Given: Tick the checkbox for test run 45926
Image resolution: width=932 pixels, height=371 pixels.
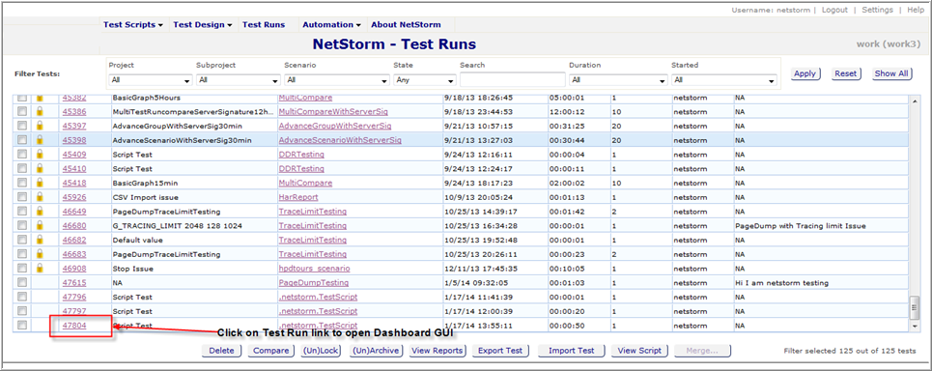Looking at the screenshot, I should [x=22, y=197].
